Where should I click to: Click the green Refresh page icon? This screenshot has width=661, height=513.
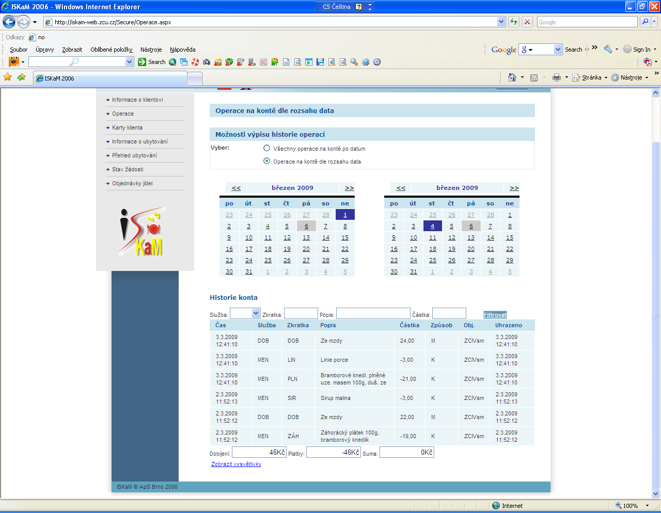[513, 22]
